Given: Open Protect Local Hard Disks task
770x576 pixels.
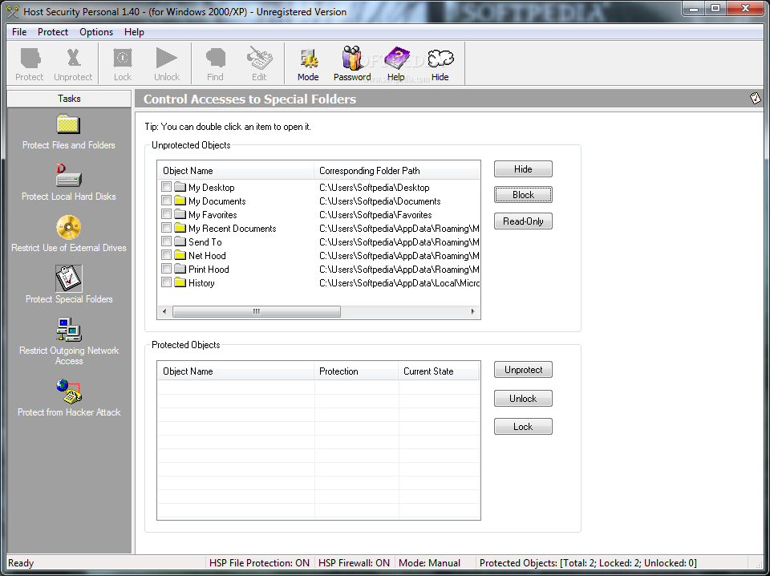Looking at the screenshot, I should [x=69, y=183].
